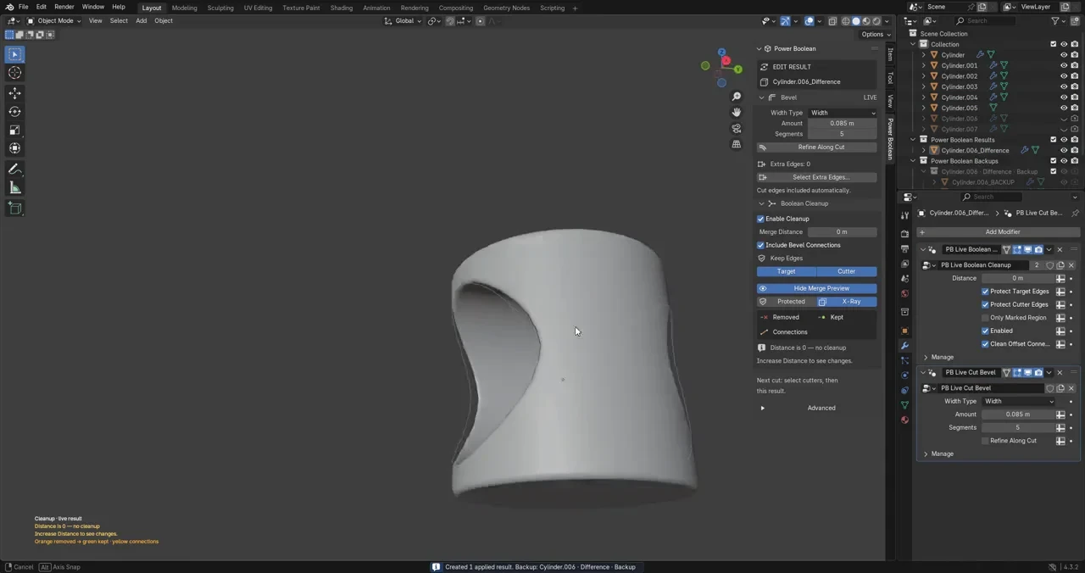Toggle X-ray view in viewport header
The width and height of the screenshot is (1085, 573).
pos(832,21)
